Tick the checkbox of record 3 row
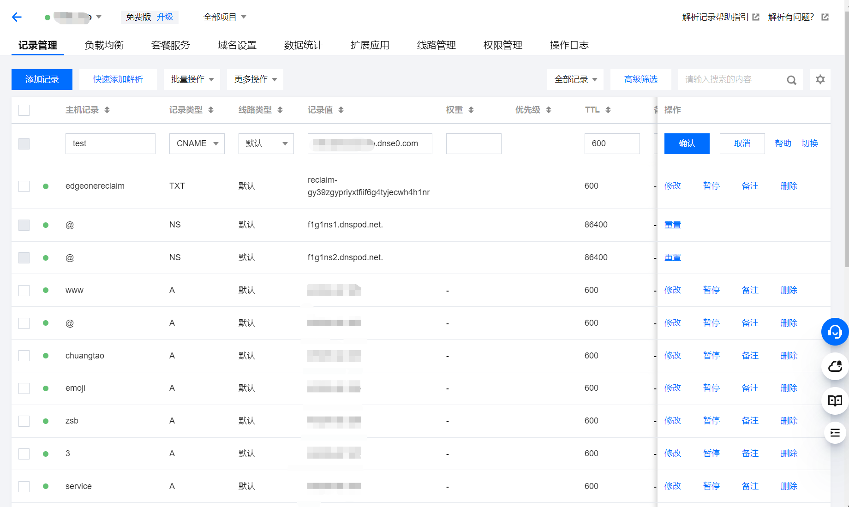 24,454
